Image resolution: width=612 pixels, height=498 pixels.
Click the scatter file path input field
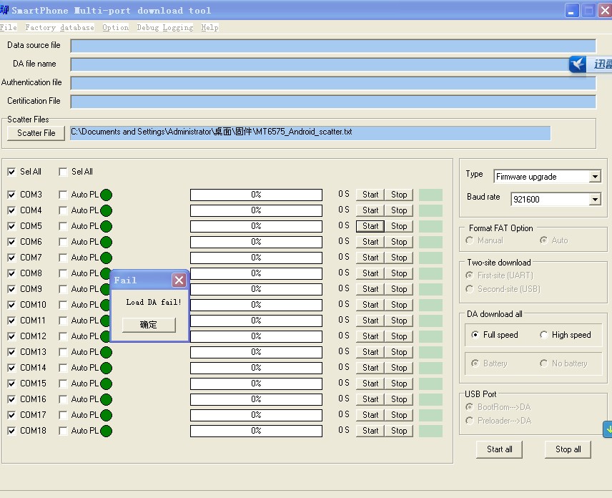click(x=310, y=133)
